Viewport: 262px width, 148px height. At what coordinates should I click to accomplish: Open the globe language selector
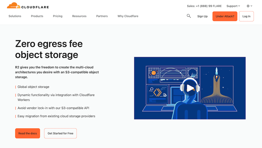point(249,6)
